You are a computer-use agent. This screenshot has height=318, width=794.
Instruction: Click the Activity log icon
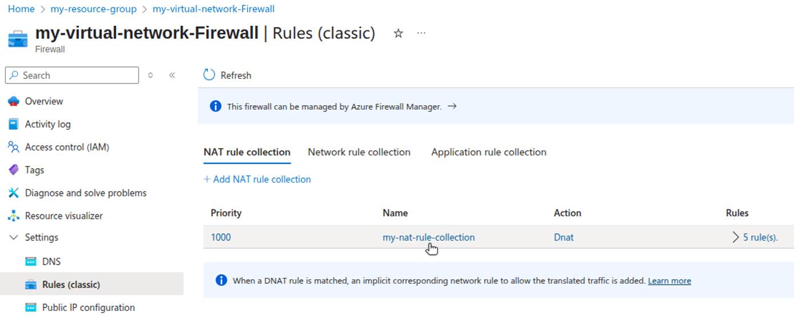tap(14, 124)
